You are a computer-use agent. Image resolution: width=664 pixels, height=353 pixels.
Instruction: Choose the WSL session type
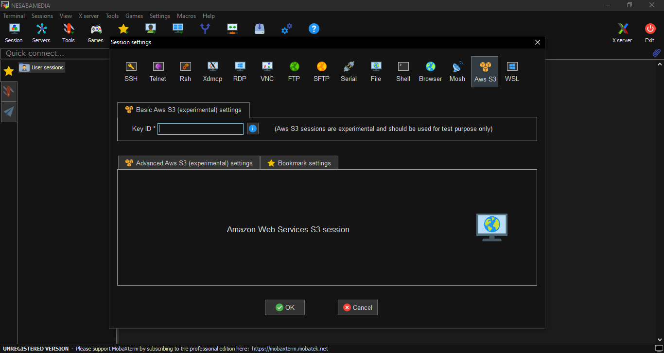[512, 71]
